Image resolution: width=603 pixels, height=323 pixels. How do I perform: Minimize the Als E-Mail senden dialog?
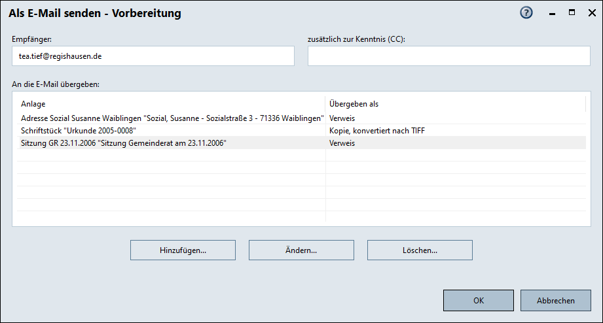pyautogui.click(x=552, y=13)
